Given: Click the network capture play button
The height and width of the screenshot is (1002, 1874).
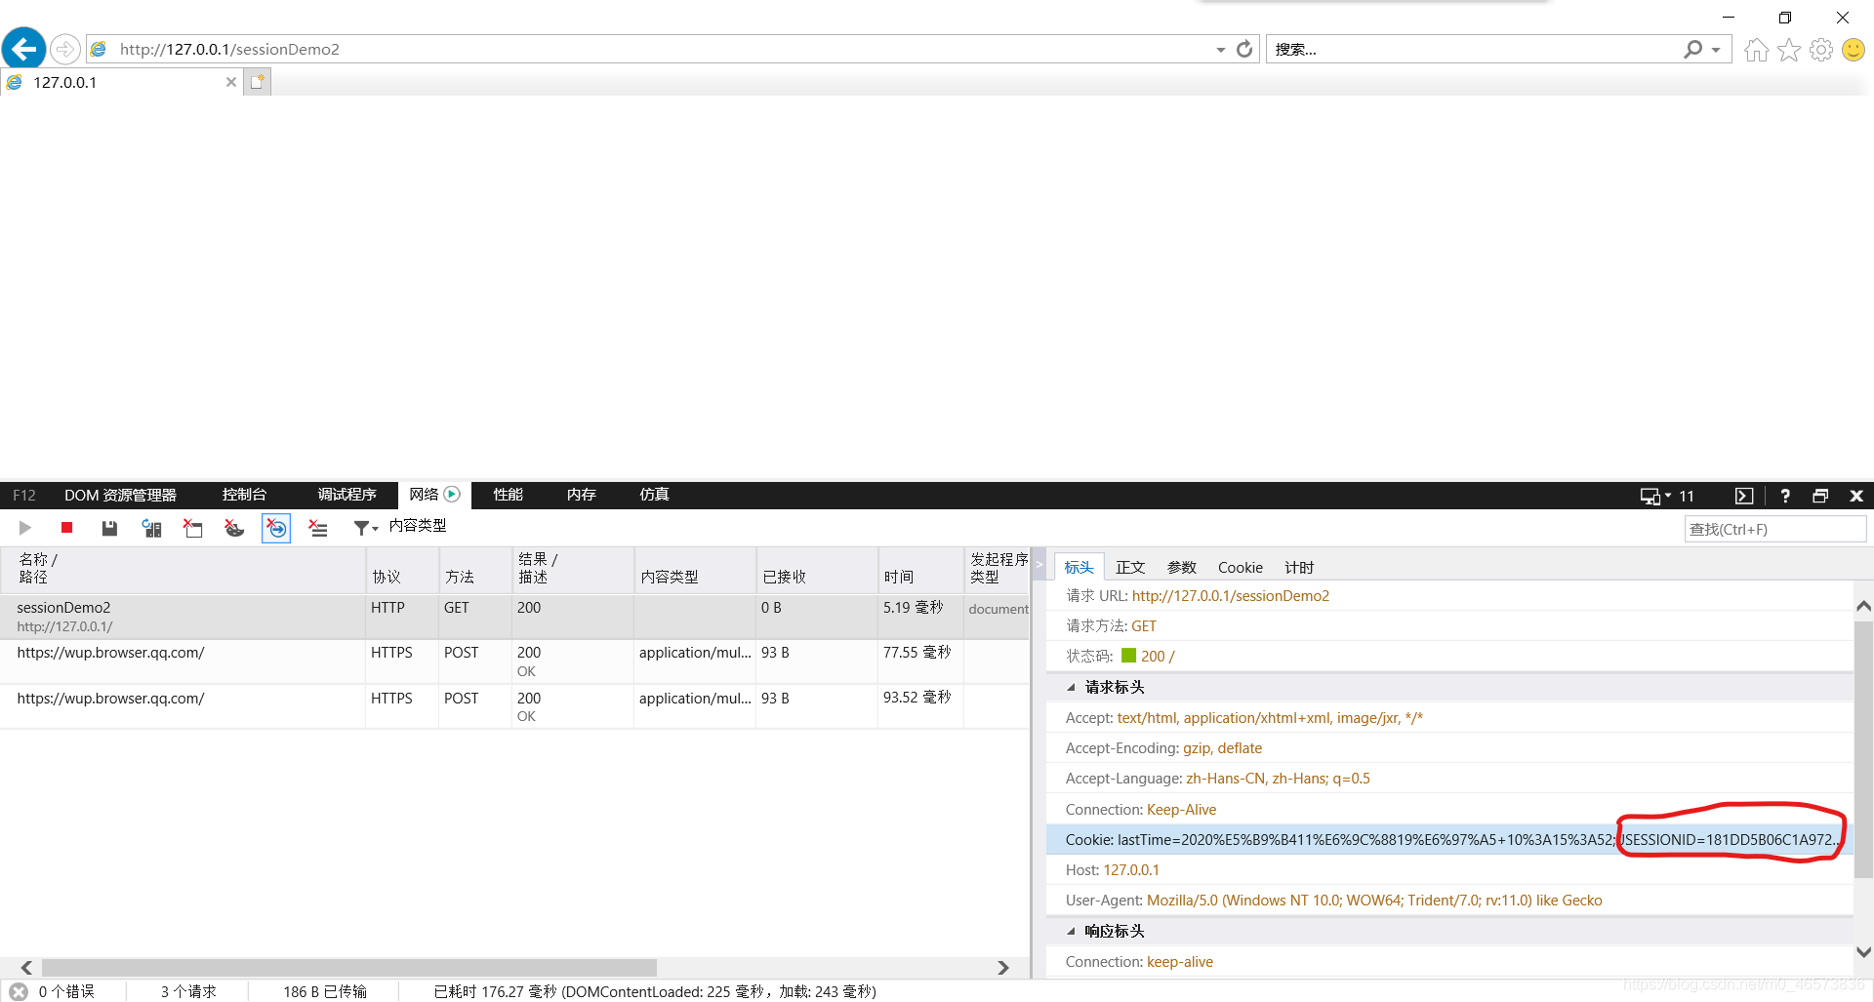Looking at the screenshot, I should pyautogui.click(x=25, y=528).
